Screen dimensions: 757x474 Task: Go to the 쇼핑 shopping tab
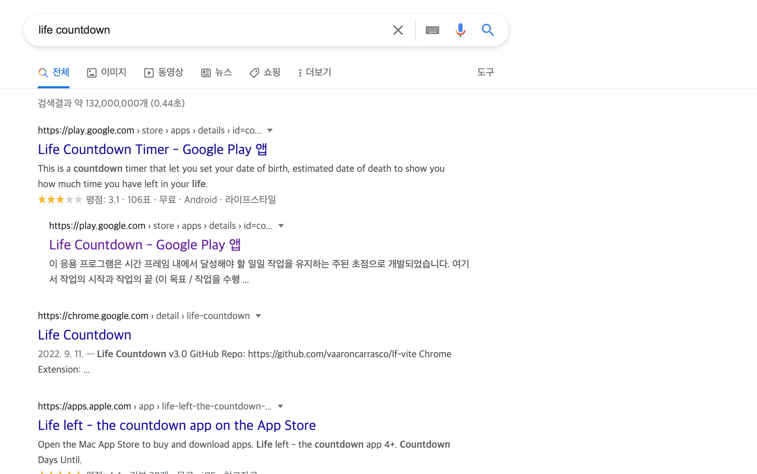tap(265, 72)
